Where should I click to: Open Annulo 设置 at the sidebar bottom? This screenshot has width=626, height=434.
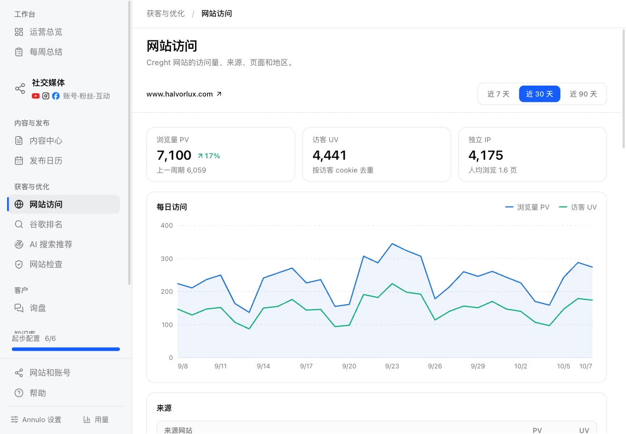[36, 420]
